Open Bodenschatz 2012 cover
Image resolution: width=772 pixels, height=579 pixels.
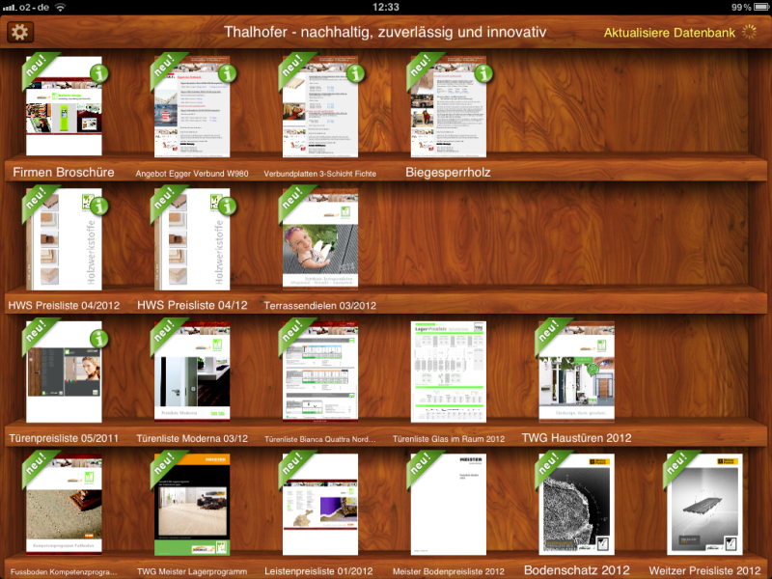click(x=576, y=505)
